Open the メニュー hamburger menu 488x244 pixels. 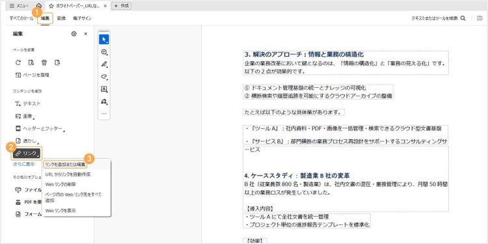click(19, 6)
